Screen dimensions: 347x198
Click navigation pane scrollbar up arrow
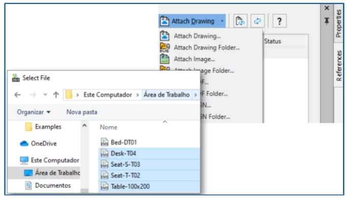point(84,126)
